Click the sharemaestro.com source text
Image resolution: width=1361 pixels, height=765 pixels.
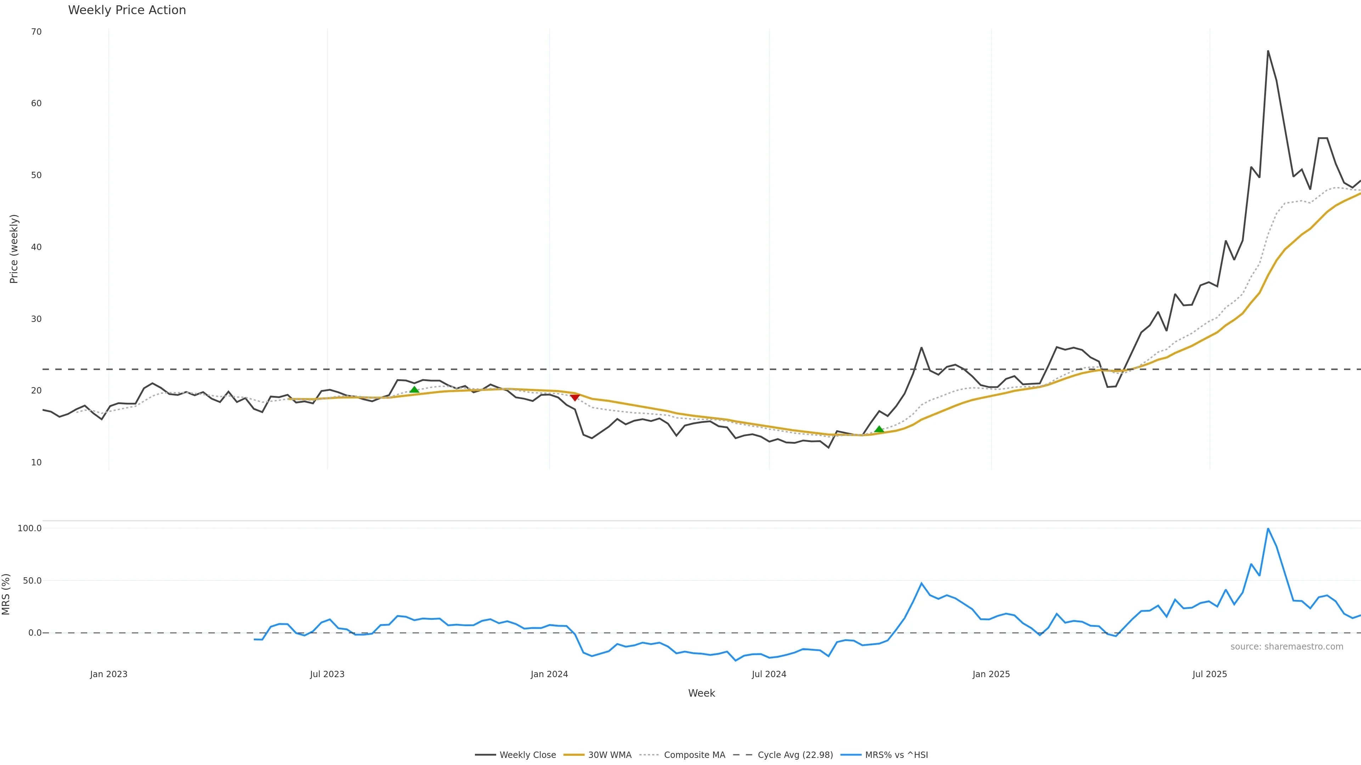[1287, 647]
